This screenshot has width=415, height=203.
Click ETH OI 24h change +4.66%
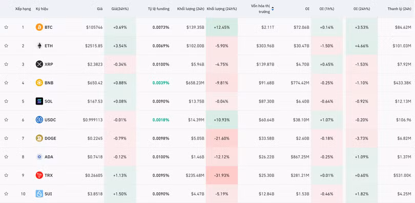click(x=362, y=46)
